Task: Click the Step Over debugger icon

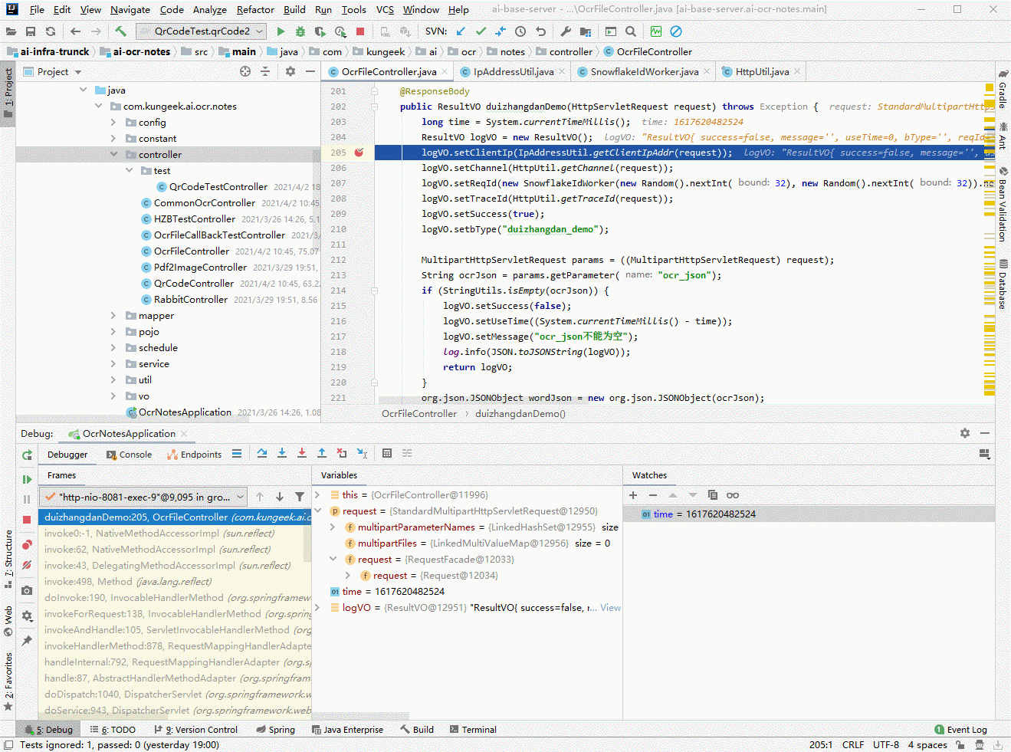Action: 262,454
